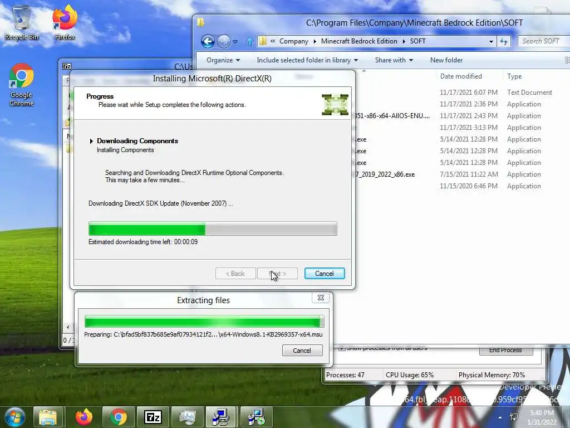570x428 pixels.
Task: Click the CPU Usage: 65% status text
Action: point(410,375)
